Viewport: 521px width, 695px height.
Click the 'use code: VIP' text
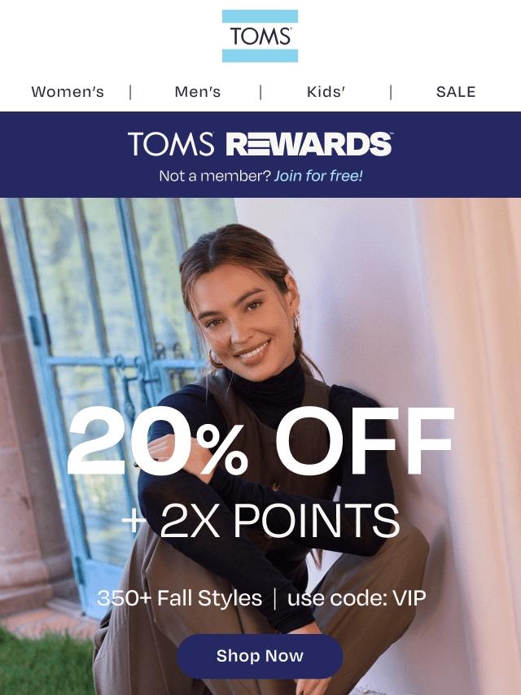point(357,598)
